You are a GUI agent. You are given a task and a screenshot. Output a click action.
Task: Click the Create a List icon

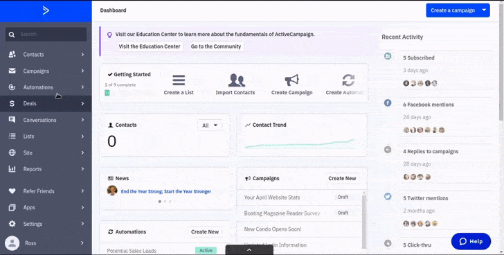coord(179,80)
